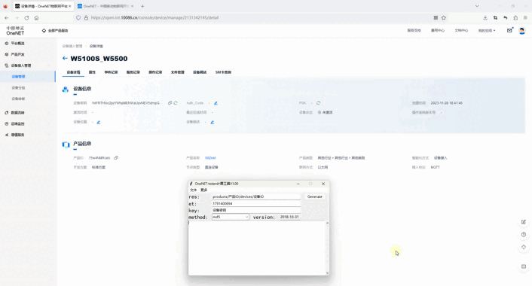The image size is (532, 286).
Task: List all tabs with chevron button
Action: point(477,6)
